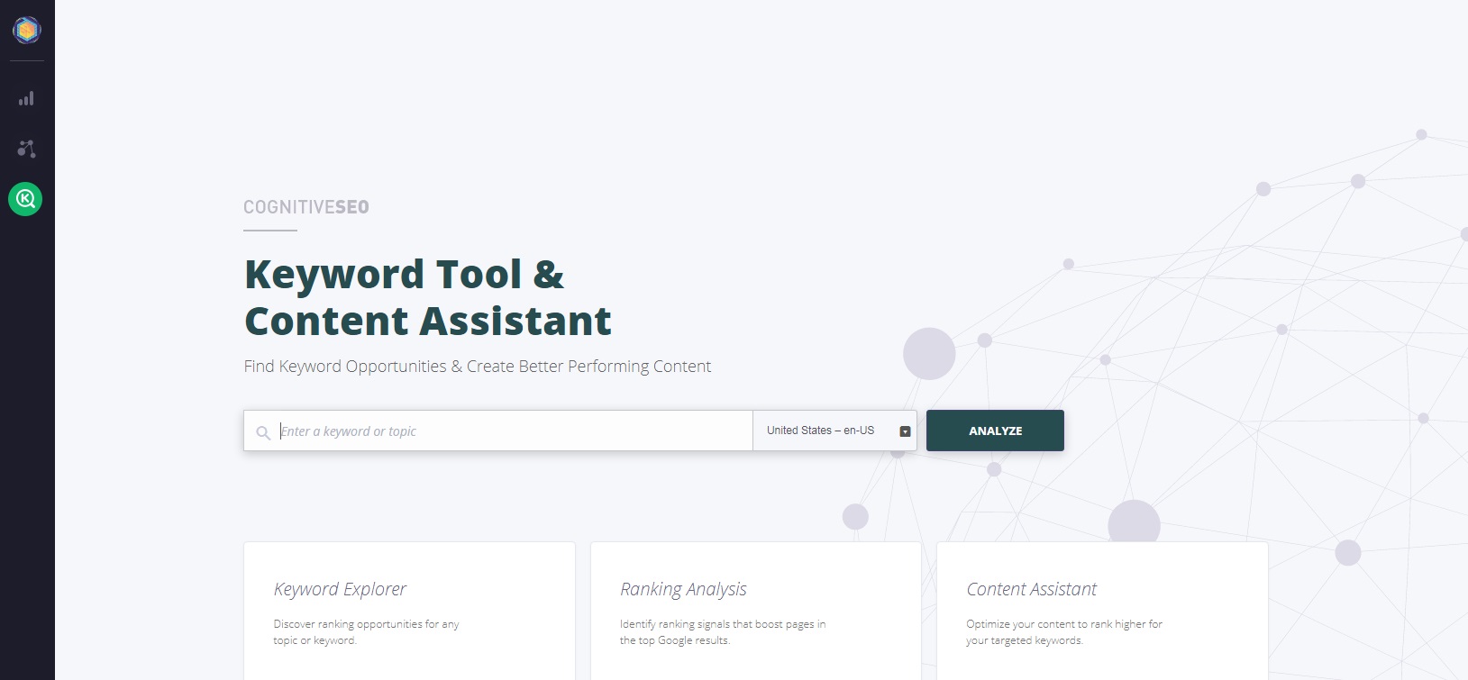Click the COGNITIVESEO brand text
1468x680 pixels.
pyautogui.click(x=306, y=207)
